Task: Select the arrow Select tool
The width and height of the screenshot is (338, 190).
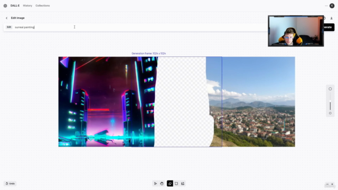Action: coord(155,184)
